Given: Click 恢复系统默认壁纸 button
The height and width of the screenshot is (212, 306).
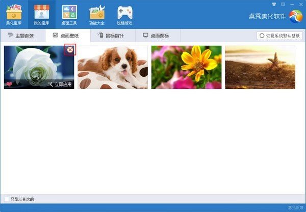Looking at the screenshot, I should tap(279, 36).
